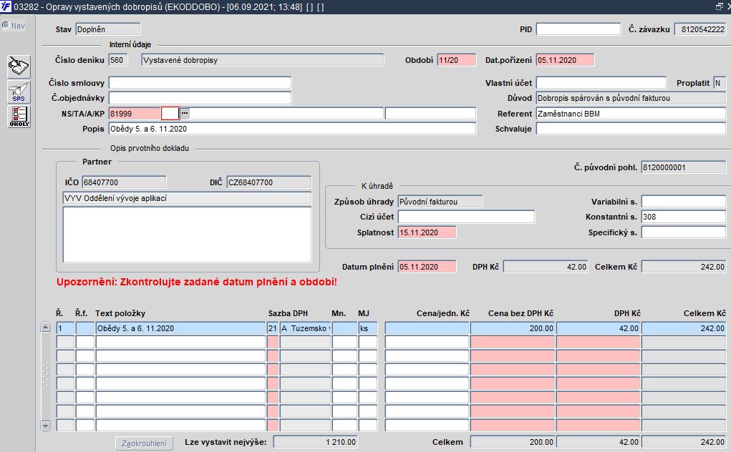Viewport: 731px width, 452px height.
Task: Focus the Č.objednávky input field
Action: point(200,98)
